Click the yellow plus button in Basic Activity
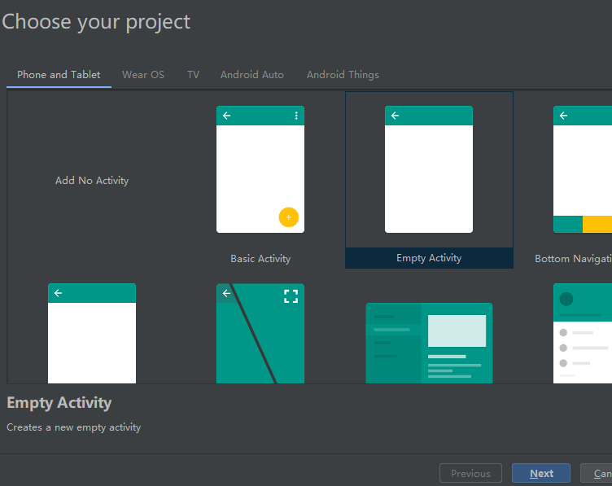This screenshot has width=612, height=486. point(289,217)
